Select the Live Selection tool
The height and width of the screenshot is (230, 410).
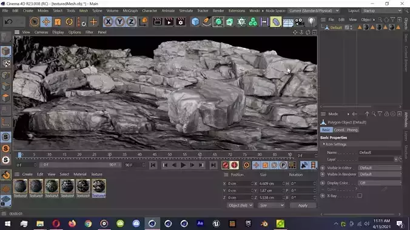pos(34,22)
